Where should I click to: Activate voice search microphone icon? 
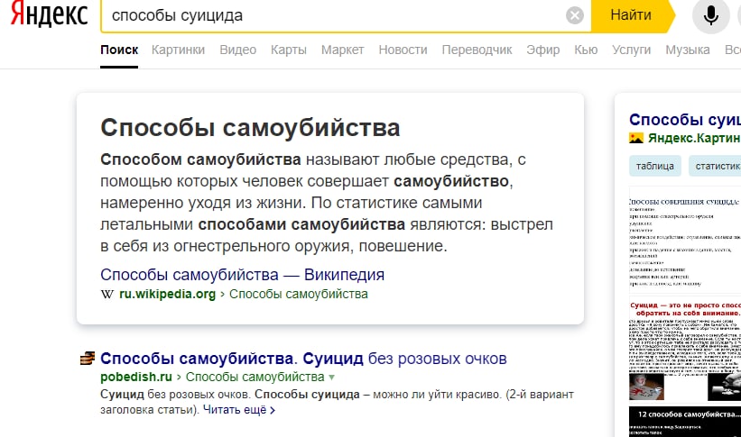(x=710, y=15)
